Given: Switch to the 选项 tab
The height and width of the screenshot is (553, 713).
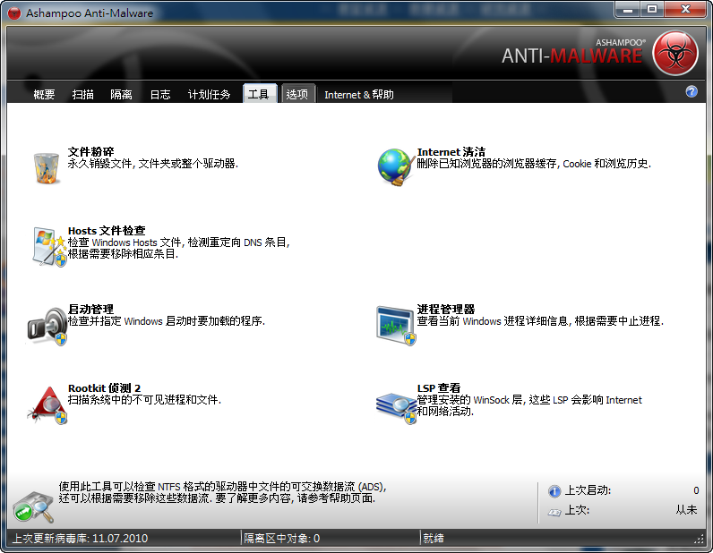Looking at the screenshot, I should tap(296, 95).
